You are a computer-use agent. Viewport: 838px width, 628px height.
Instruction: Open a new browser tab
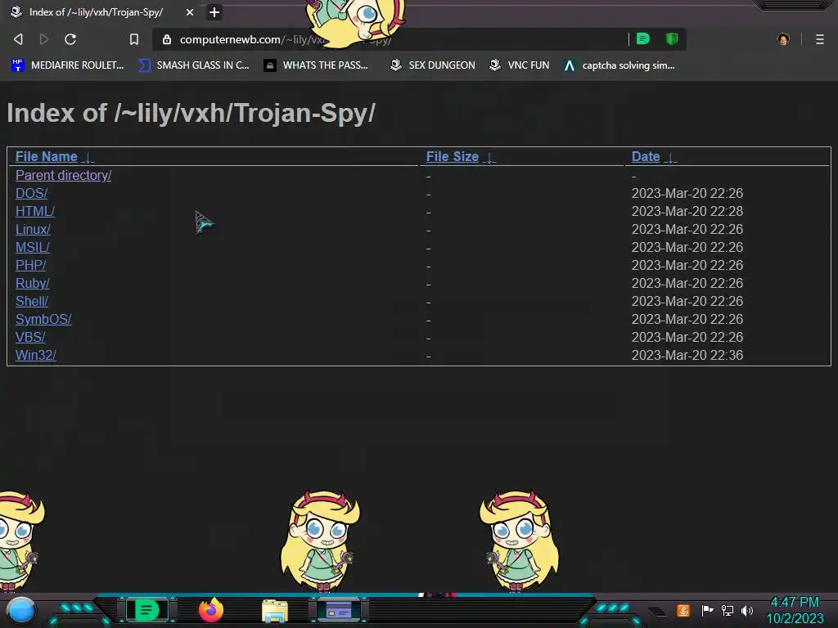[x=214, y=11]
